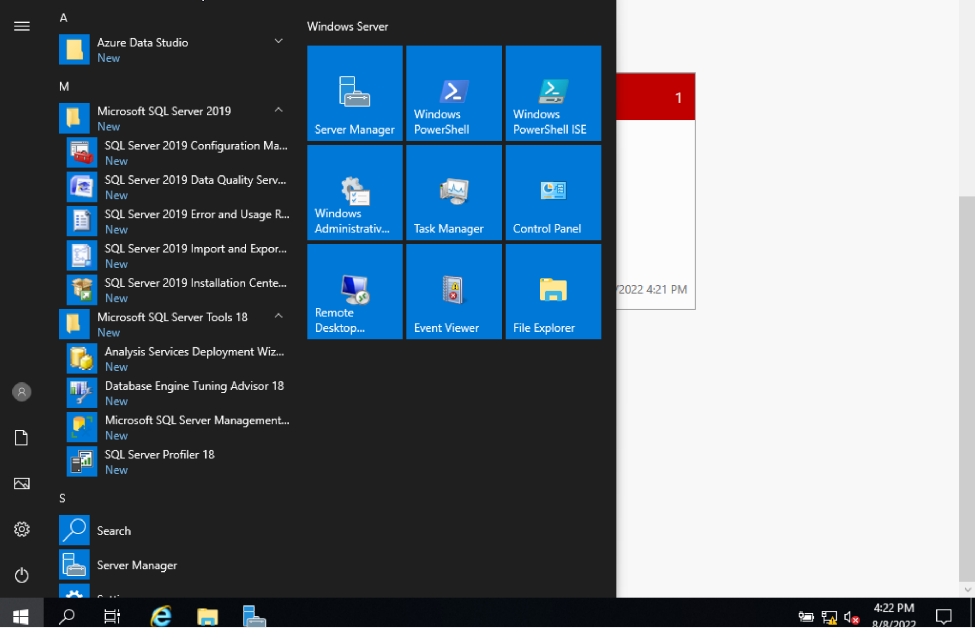Click the background window vertical scrollbar thumb

[966, 388]
